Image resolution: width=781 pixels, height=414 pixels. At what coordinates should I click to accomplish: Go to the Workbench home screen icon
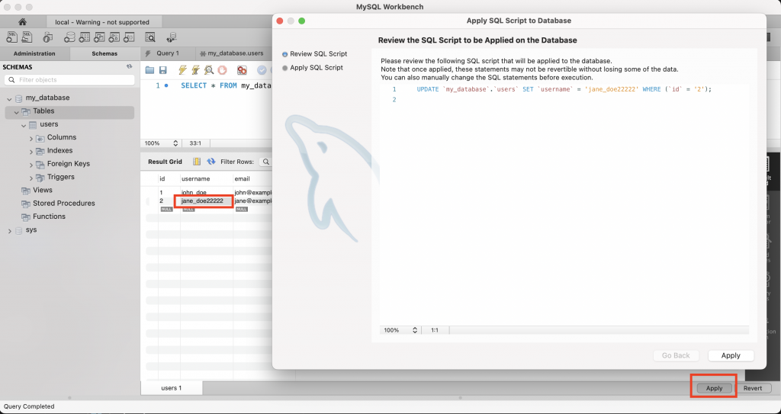(x=22, y=22)
